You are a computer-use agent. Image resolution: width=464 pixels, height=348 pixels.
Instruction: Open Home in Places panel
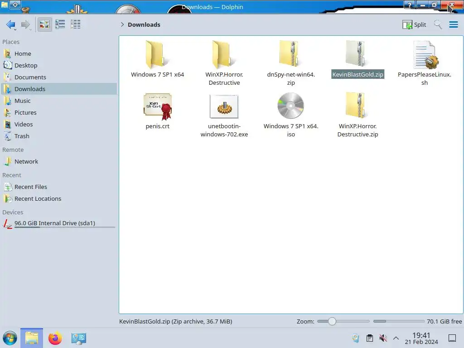(x=58, y=53)
